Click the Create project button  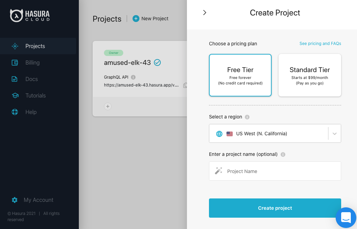275,208
